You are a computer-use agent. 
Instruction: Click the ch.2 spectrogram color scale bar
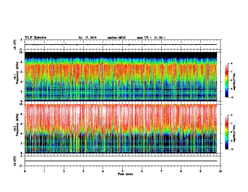tap(226, 132)
